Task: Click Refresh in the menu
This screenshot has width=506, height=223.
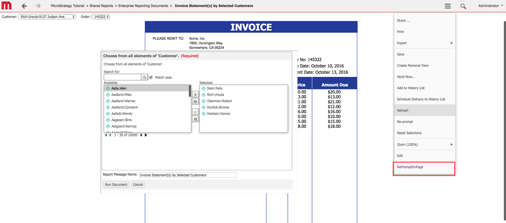Action: click(x=425, y=110)
